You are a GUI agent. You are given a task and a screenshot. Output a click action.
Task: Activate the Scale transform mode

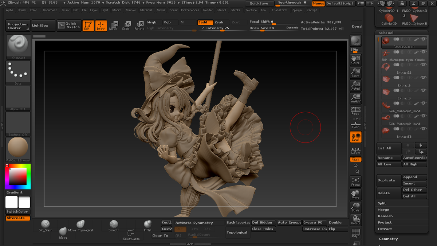click(x=126, y=25)
